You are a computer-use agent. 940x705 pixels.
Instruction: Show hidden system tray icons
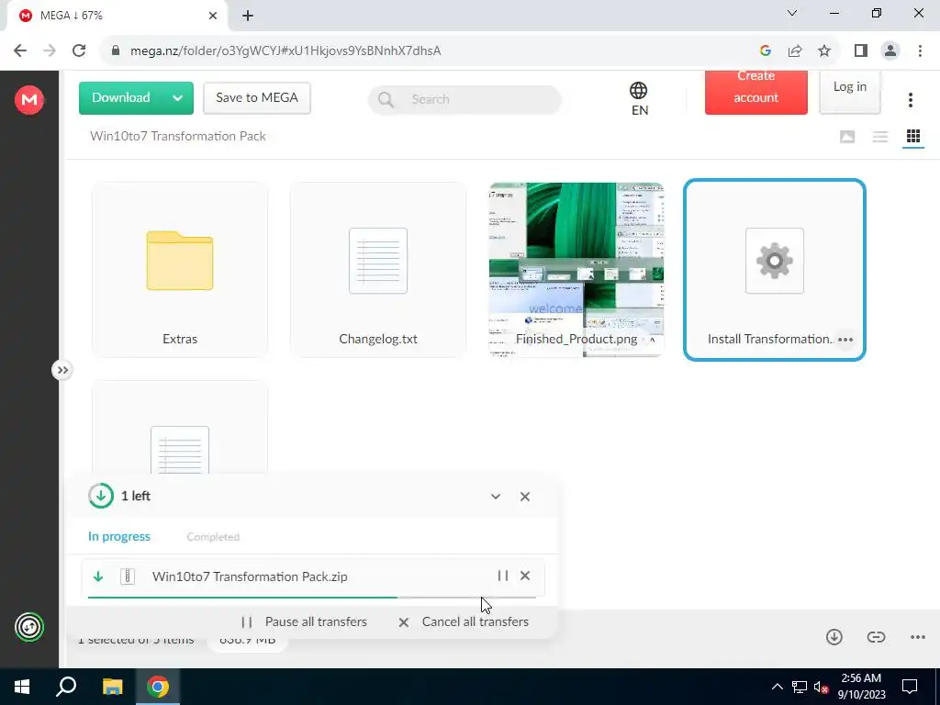[x=777, y=687]
